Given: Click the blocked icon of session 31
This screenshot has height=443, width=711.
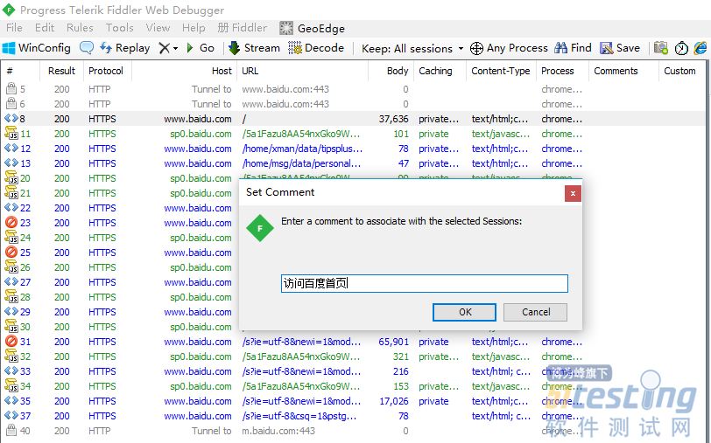Looking at the screenshot, I should tap(11, 341).
